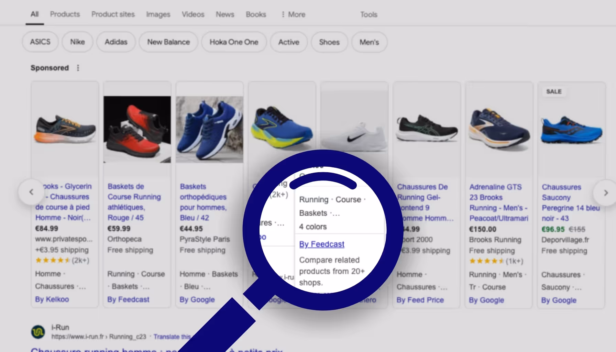The image size is (616, 352).
Task: Click the www.privatespo... seller text
Action: coord(64,239)
